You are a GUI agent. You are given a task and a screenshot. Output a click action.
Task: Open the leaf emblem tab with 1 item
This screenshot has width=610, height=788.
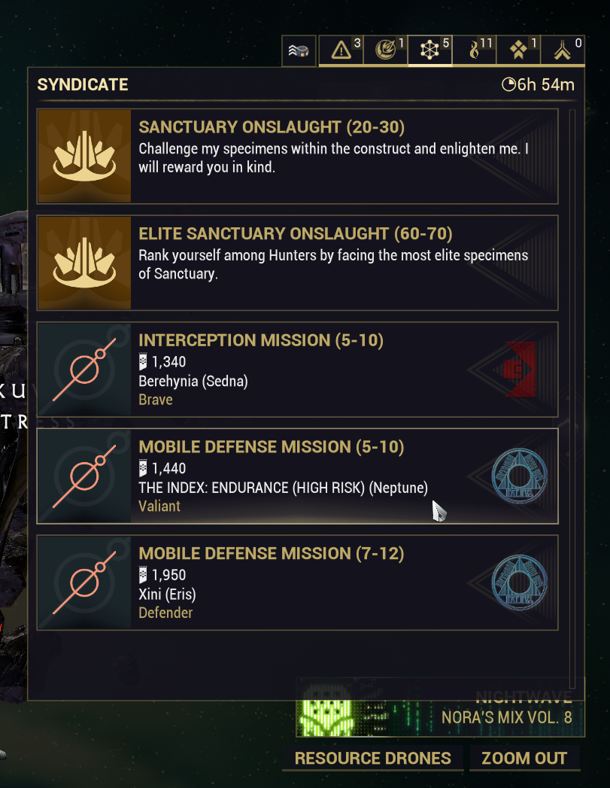click(386, 50)
